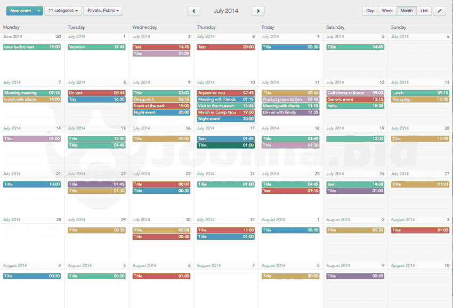Switch to Day view

[370, 11]
